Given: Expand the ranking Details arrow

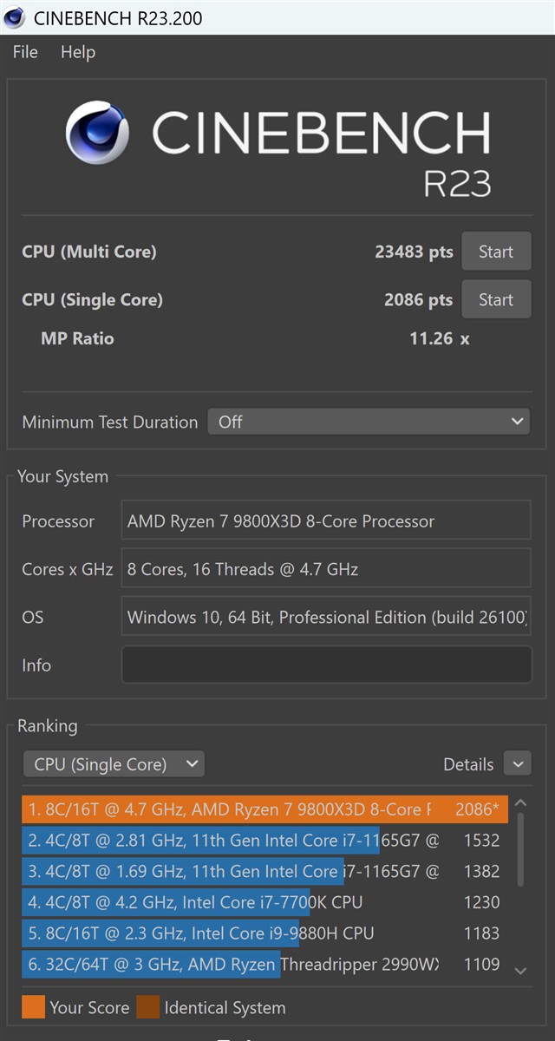Looking at the screenshot, I should click(518, 764).
